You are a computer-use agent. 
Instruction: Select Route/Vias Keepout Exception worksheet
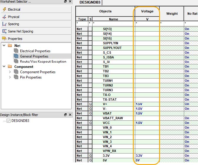(x=43, y=61)
